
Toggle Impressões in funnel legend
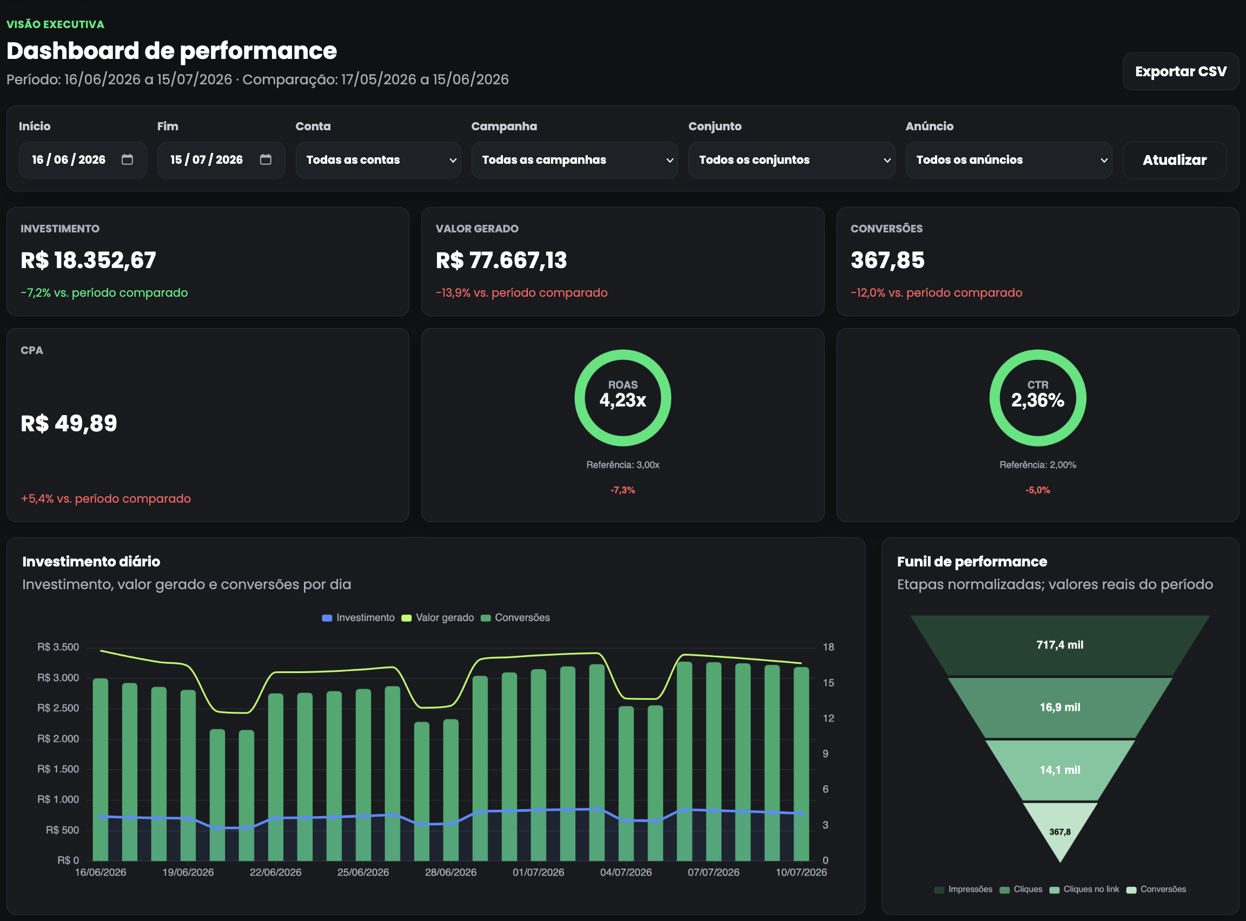[x=963, y=889]
